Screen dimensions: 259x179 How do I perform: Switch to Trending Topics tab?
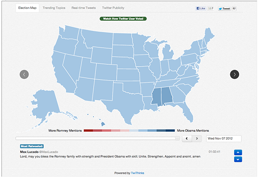pos(54,8)
